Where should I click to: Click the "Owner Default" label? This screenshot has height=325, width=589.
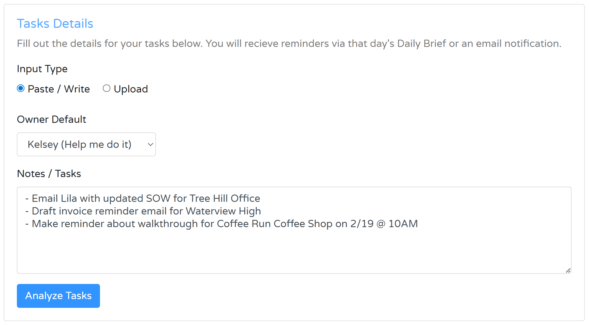(x=51, y=119)
